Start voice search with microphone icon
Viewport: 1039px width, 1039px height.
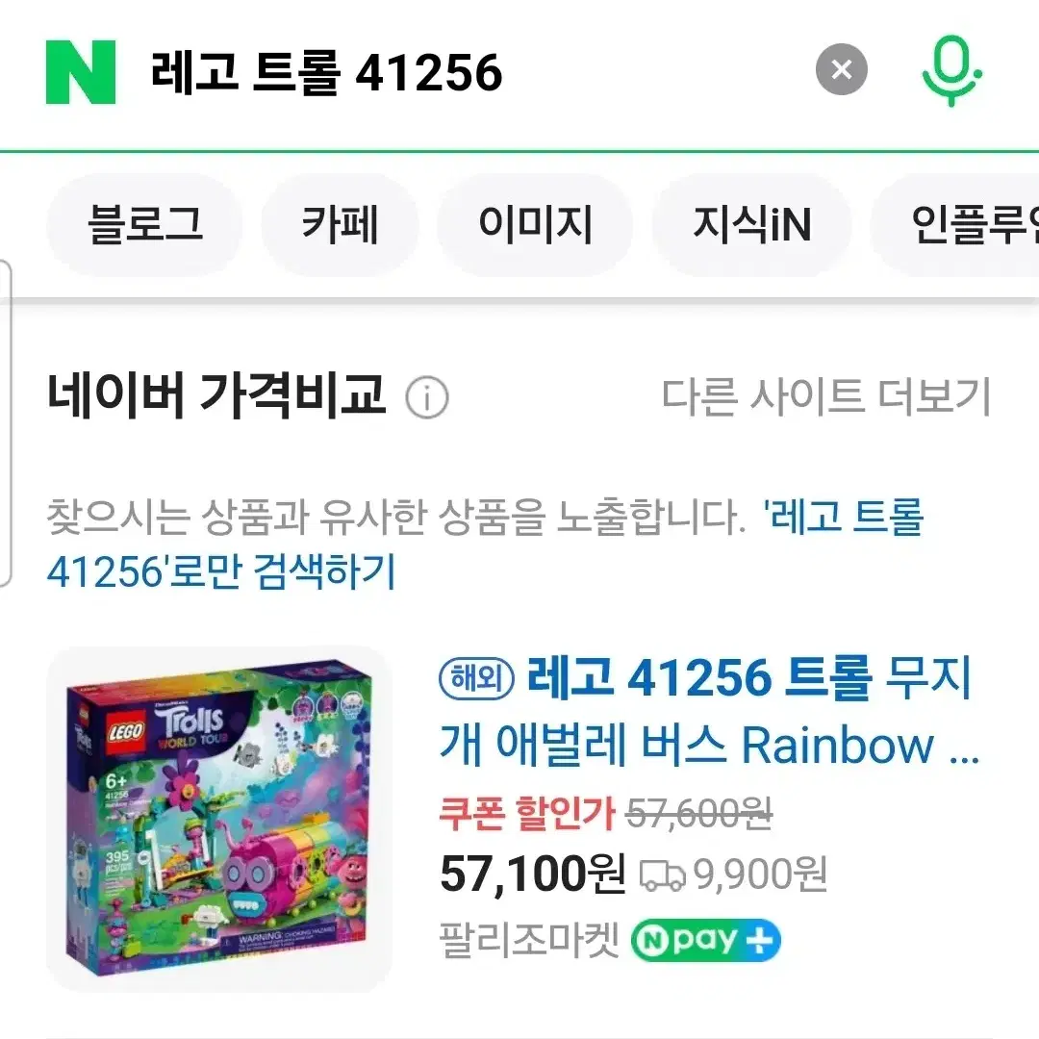[x=951, y=70]
